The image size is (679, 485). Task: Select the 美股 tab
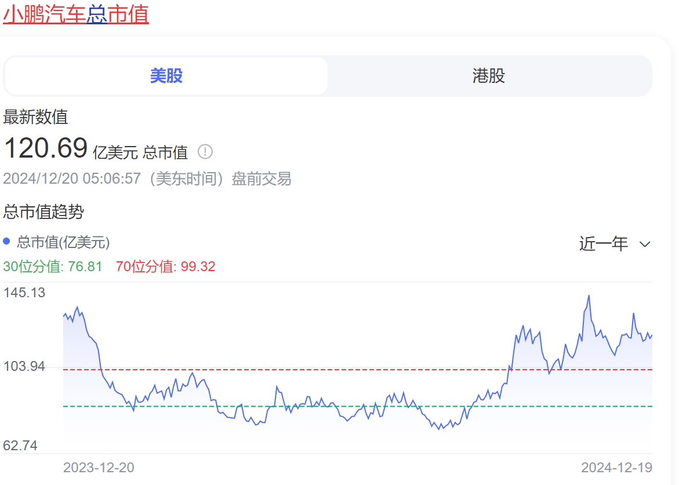pos(166,76)
